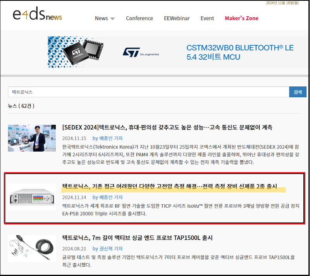Open the Conference menu item

(139, 18)
